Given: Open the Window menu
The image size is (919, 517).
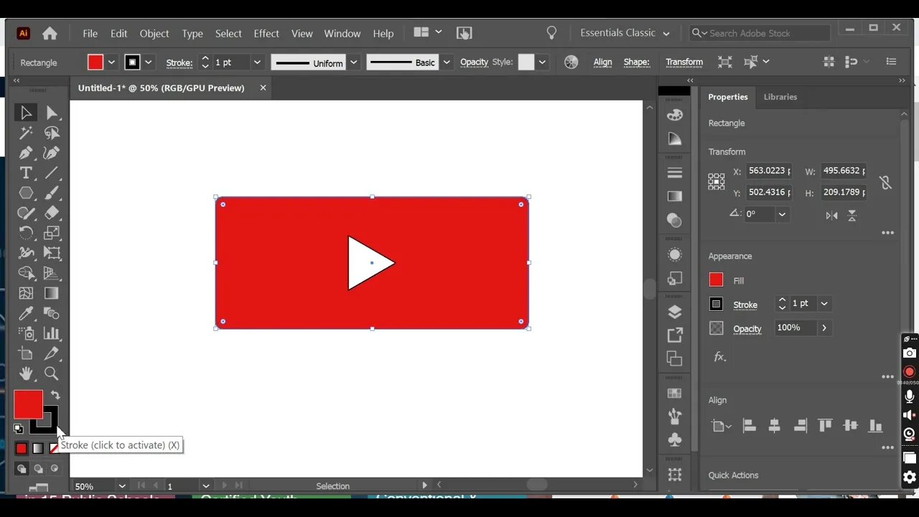Looking at the screenshot, I should click(342, 34).
